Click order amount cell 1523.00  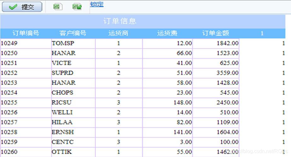216,53
